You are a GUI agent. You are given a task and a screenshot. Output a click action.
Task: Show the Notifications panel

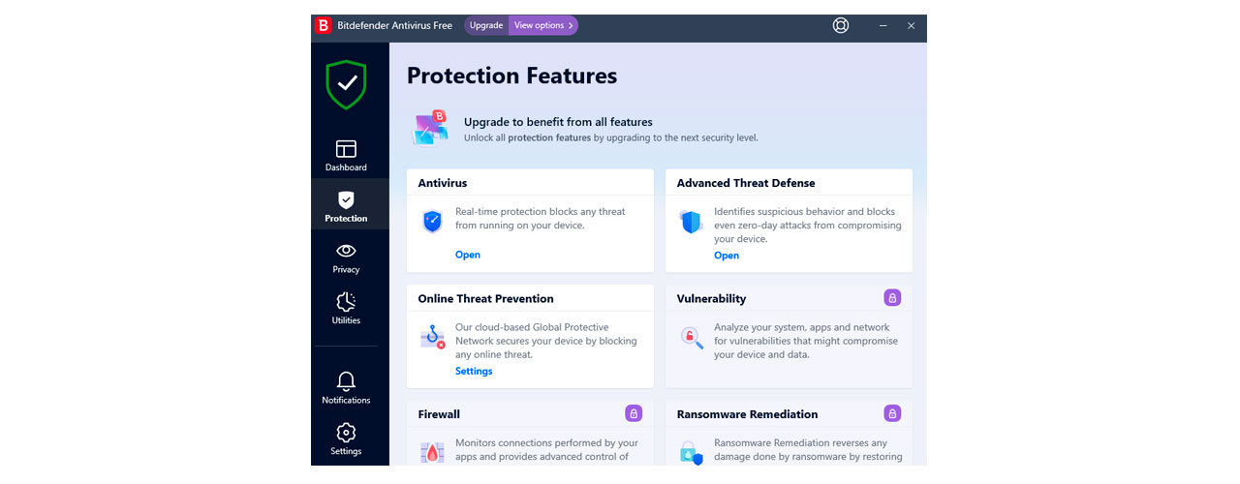tap(346, 387)
